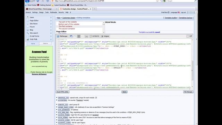Click the Acumen Fund ad banner
Screen dimensions: 222x125
[39, 59]
